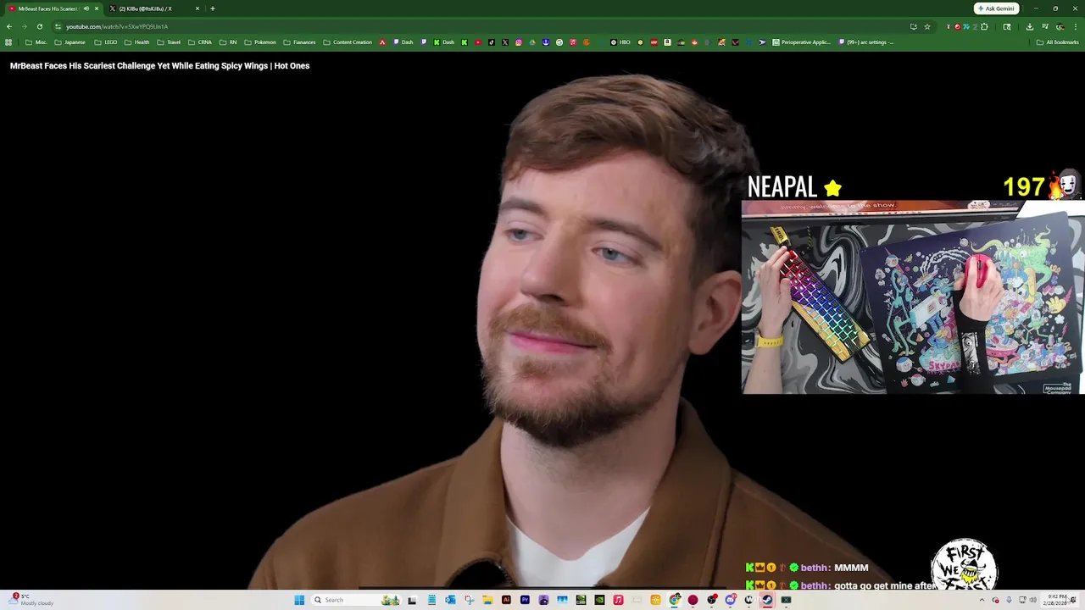Open the apps grid in bookmarks bar
Image resolution: width=1085 pixels, height=610 pixels.
tap(9, 42)
